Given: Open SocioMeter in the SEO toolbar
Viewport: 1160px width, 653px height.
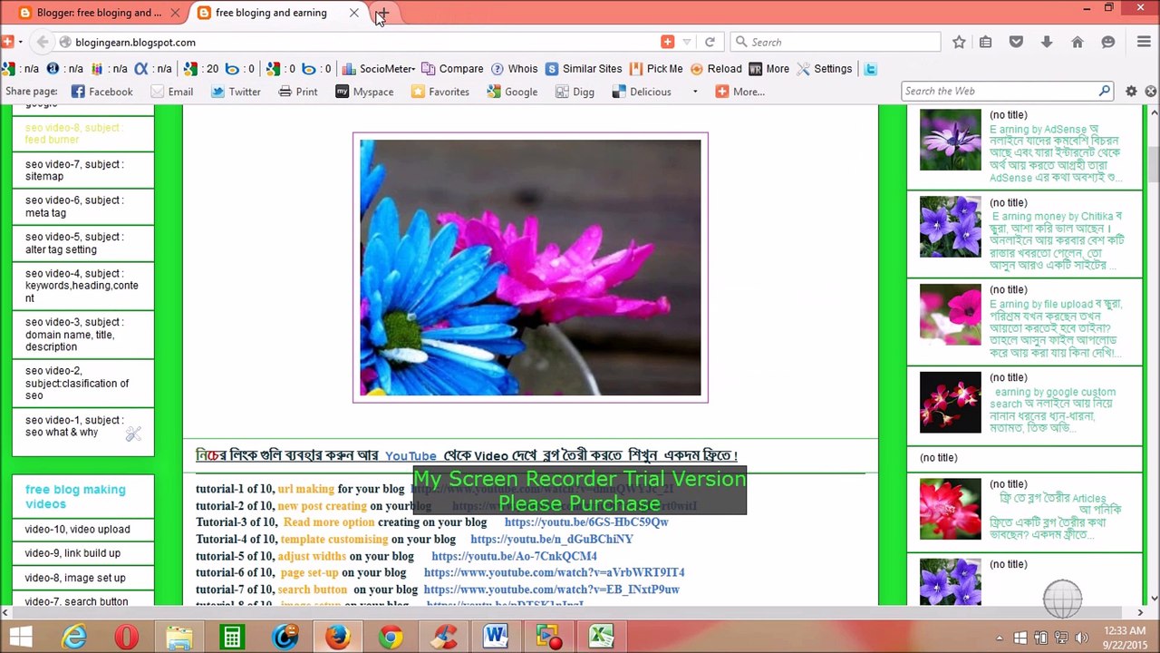Looking at the screenshot, I should pyautogui.click(x=380, y=69).
